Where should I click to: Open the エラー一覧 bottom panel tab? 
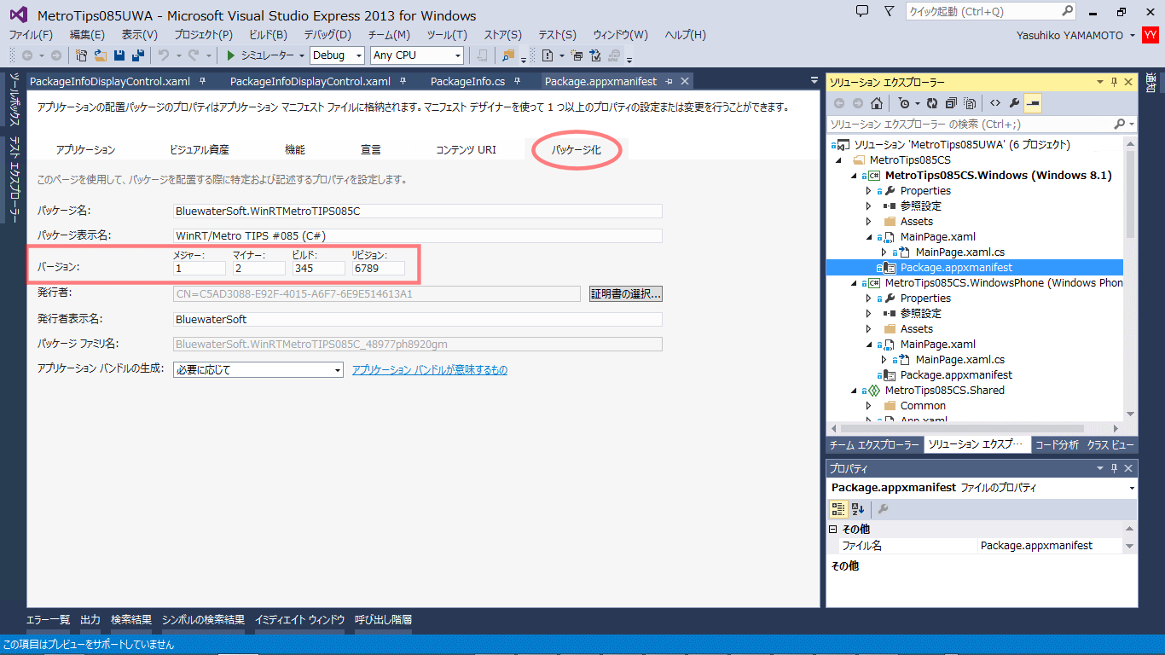pos(48,620)
